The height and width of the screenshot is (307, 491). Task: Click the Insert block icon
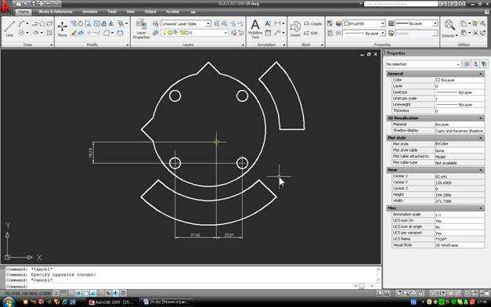295,29
